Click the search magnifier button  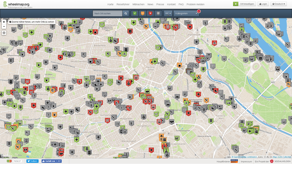pos(126,13)
